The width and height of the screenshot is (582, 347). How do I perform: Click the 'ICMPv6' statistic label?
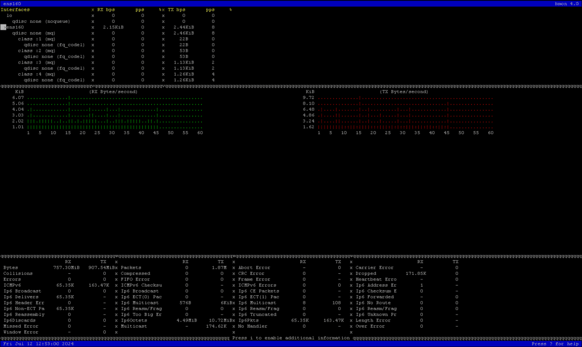(x=13, y=286)
